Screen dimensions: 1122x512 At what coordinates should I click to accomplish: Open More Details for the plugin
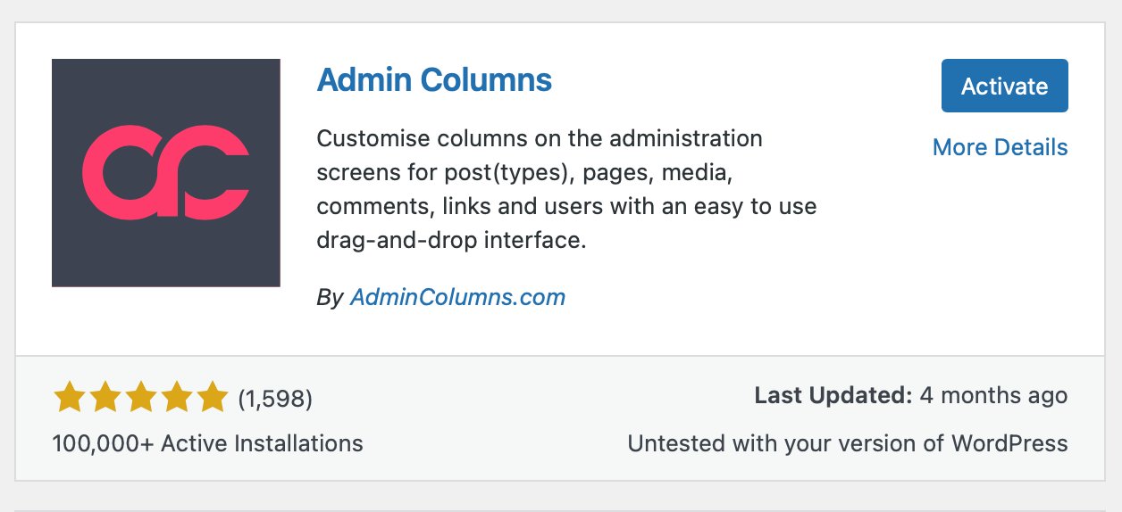point(1000,147)
